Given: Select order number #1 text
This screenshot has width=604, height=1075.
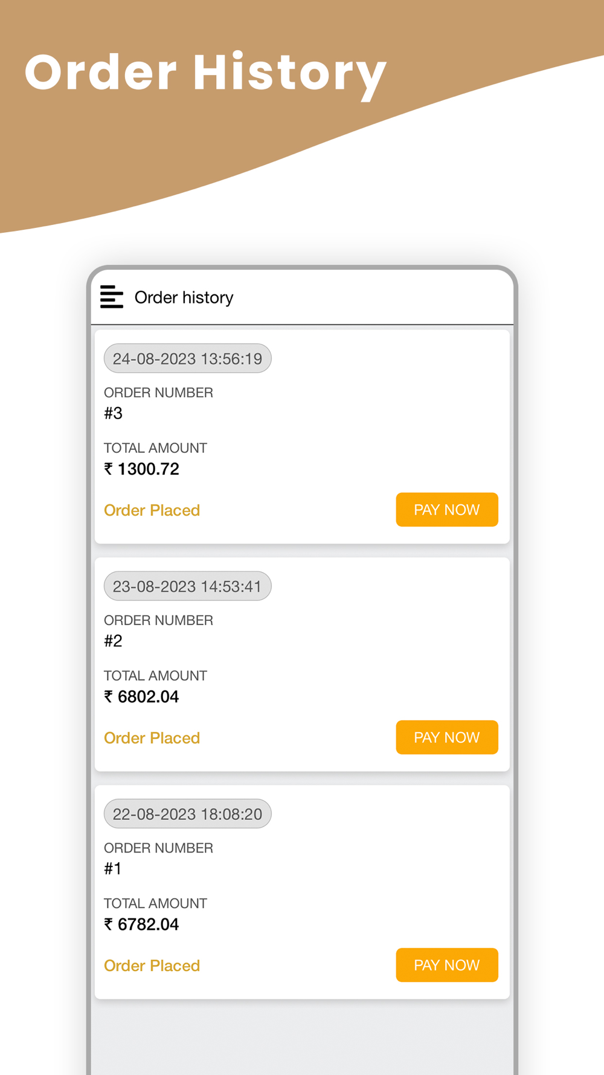Looking at the screenshot, I should click(114, 869).
